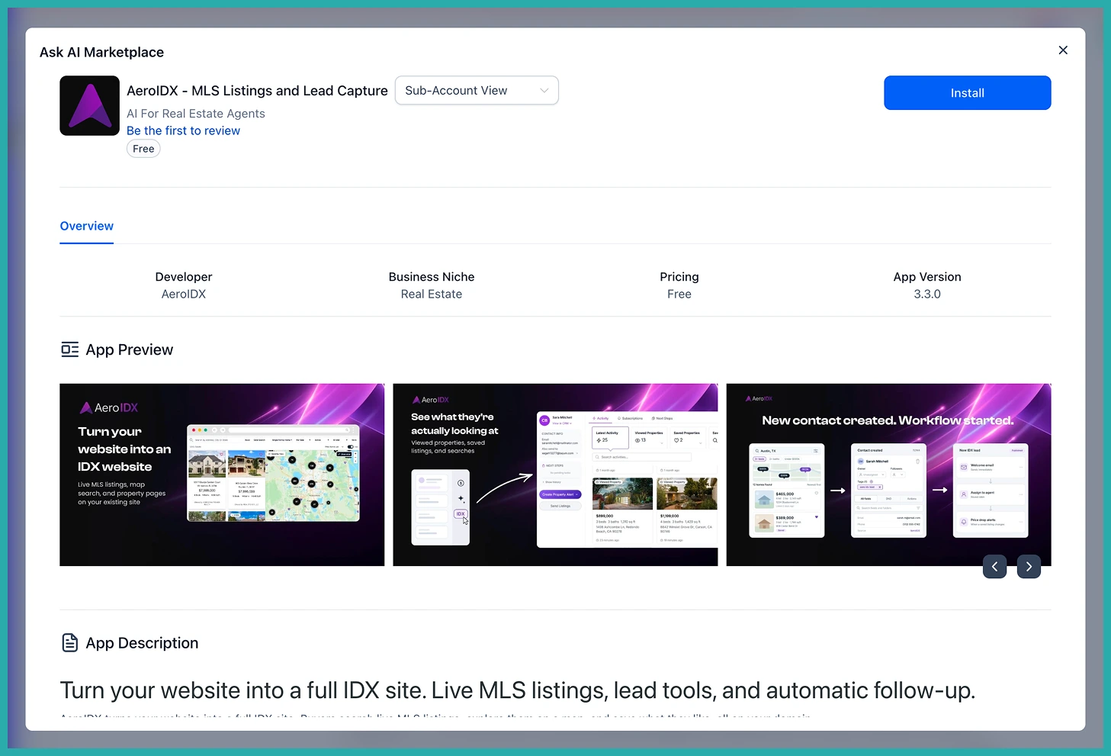Image resolution: width=1111 pixels, height=756 pixels.
Task: Click the app title 'AeroIDX - MLS Listings and Lead Capture'
Action: pos(257,91)
